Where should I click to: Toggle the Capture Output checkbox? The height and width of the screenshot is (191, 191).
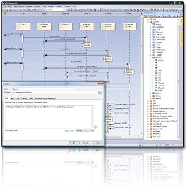point(6,131)
